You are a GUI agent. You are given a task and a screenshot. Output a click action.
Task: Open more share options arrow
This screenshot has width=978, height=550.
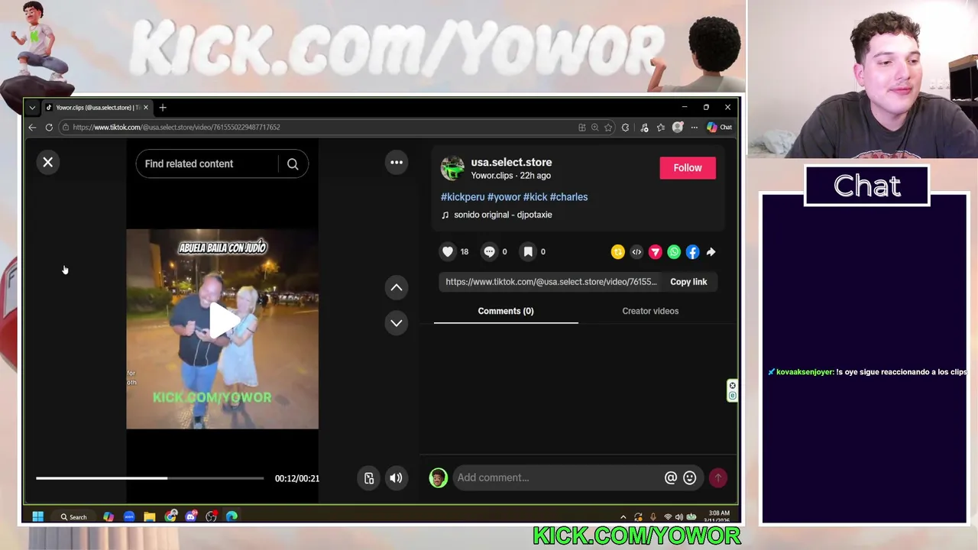[x=711, y=252]
